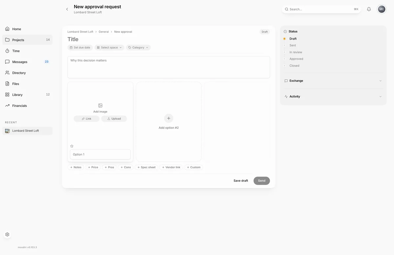Click the Status panel heading

[x=293, y=32]
